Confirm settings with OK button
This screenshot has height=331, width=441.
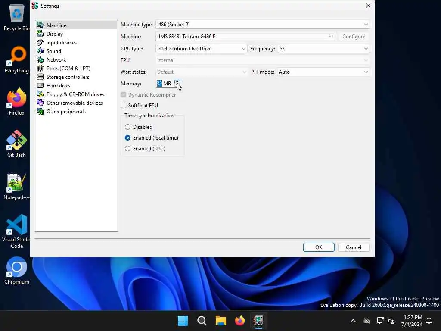pos(319,247)
